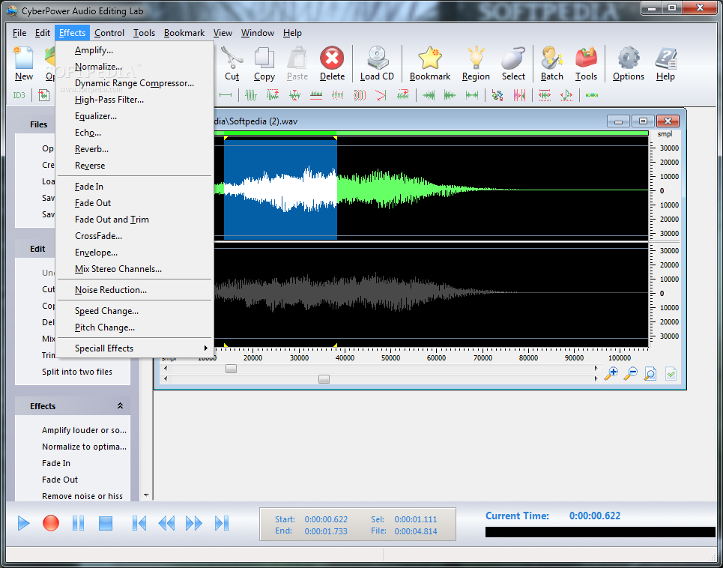Click Remove noise or hiss sidebar link
Viewport: 723px width, 568px height.
tap(82, 496)
